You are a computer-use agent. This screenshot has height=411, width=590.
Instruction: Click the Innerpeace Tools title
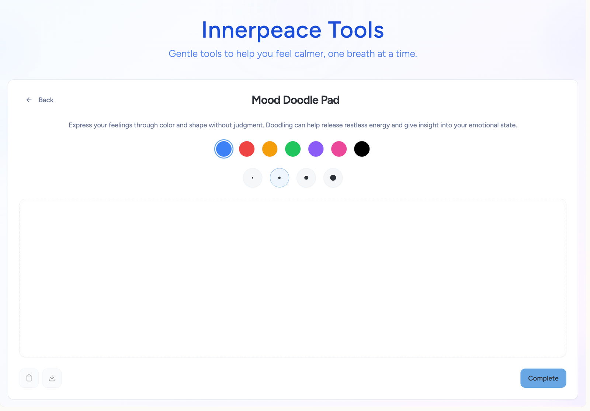coord(293,30)
